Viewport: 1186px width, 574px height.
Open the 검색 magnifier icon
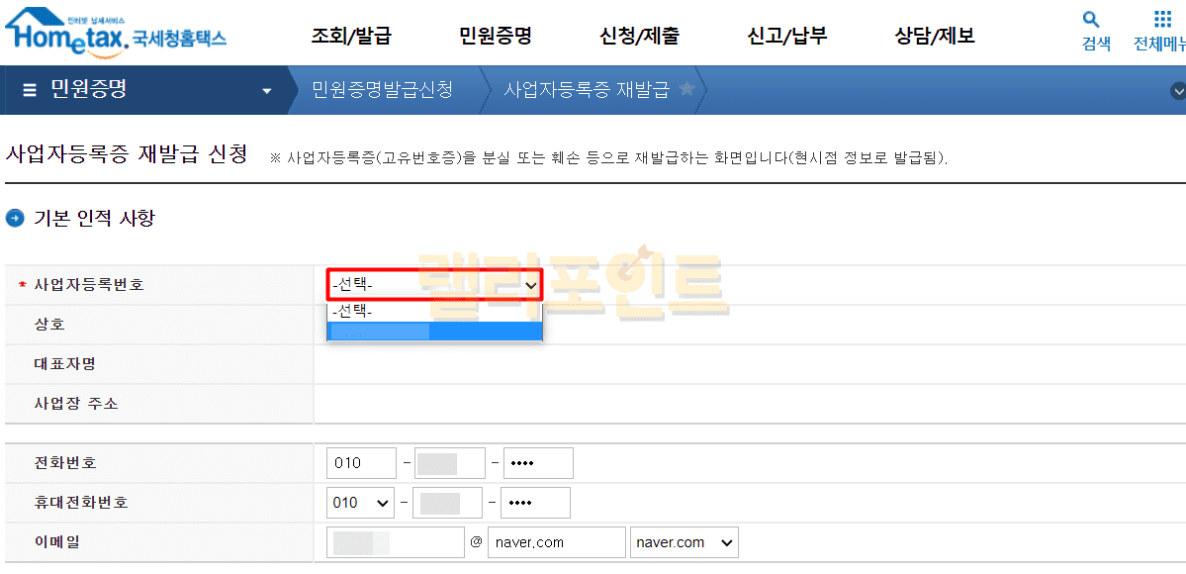(x=1091, y=20)
